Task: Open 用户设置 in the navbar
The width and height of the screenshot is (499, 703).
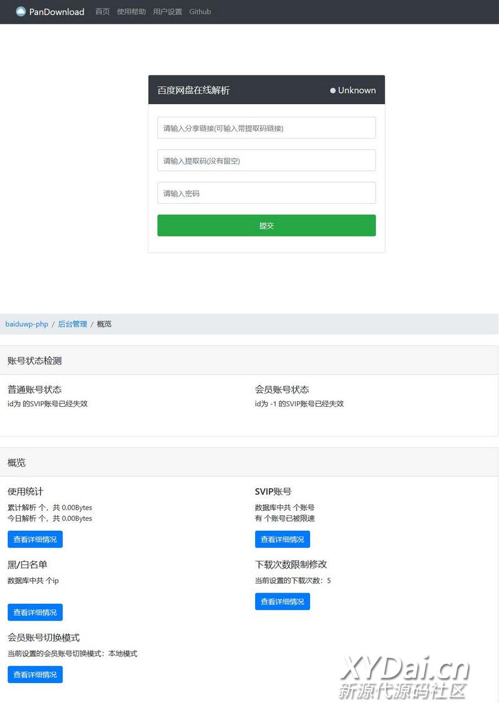Action: pos(167,12)
